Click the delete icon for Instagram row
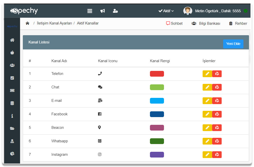 (217, 155)
